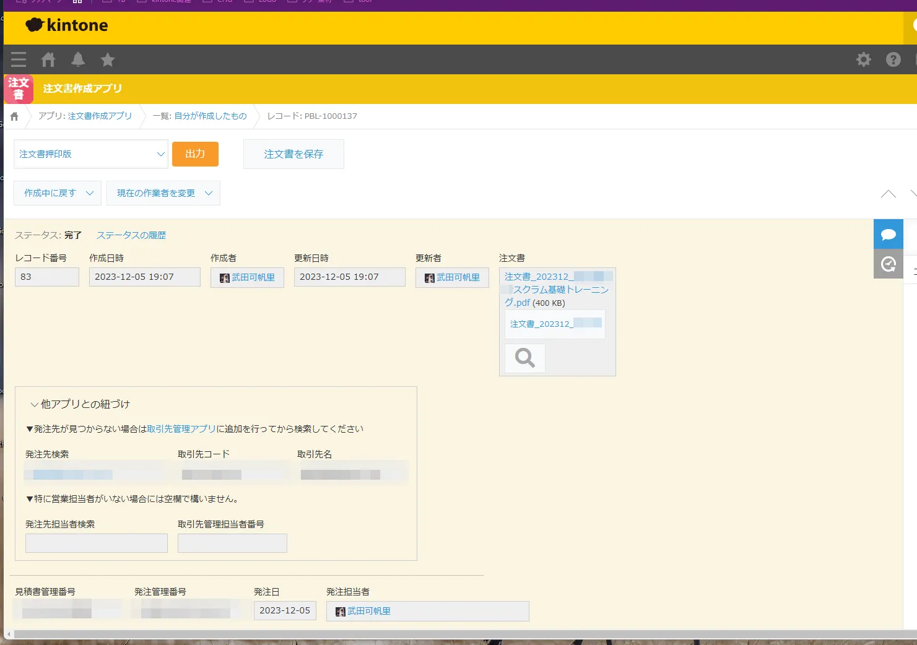Click the breadcrumb home icon
Image resolution: width=917 pixels, height=645 pixels.
point(14,116)
